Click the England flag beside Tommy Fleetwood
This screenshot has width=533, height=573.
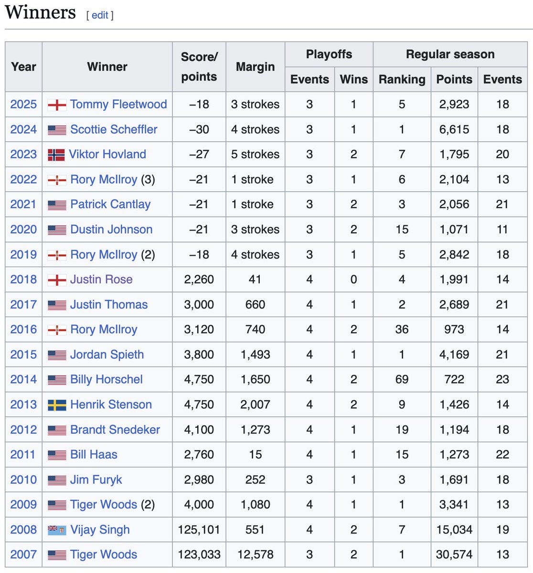[57, 105]
